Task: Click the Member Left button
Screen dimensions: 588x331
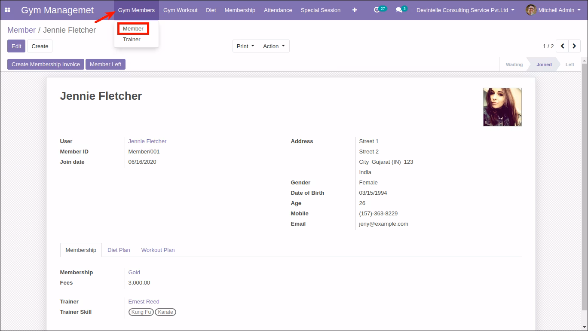Action: 105,64
